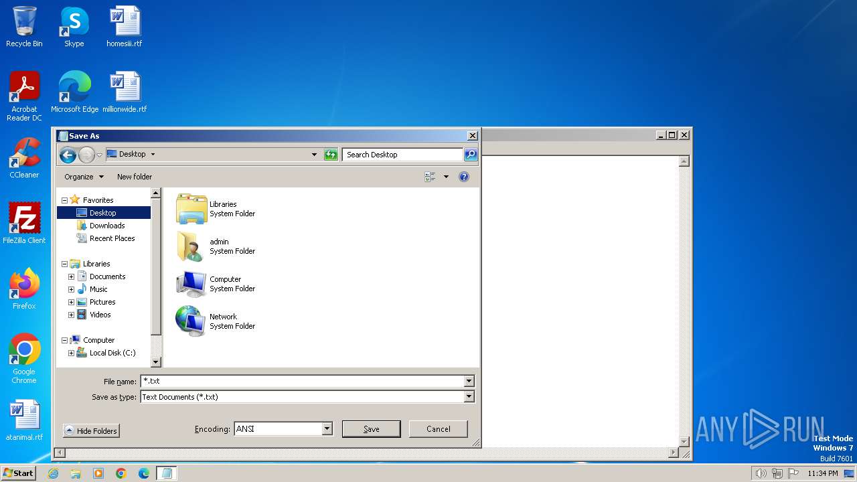Select FileZilla Client desktop shortcut
Screen dimensions: 857x482
tap(24, 224)
